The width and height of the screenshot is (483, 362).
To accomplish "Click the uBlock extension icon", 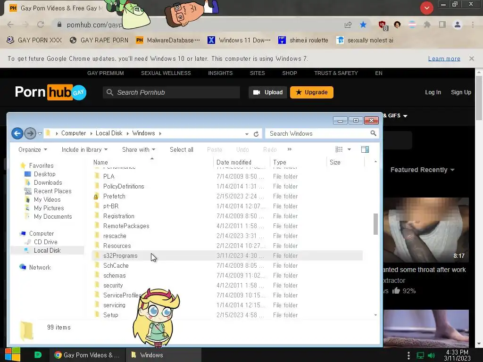I will [x=383, y=25].
